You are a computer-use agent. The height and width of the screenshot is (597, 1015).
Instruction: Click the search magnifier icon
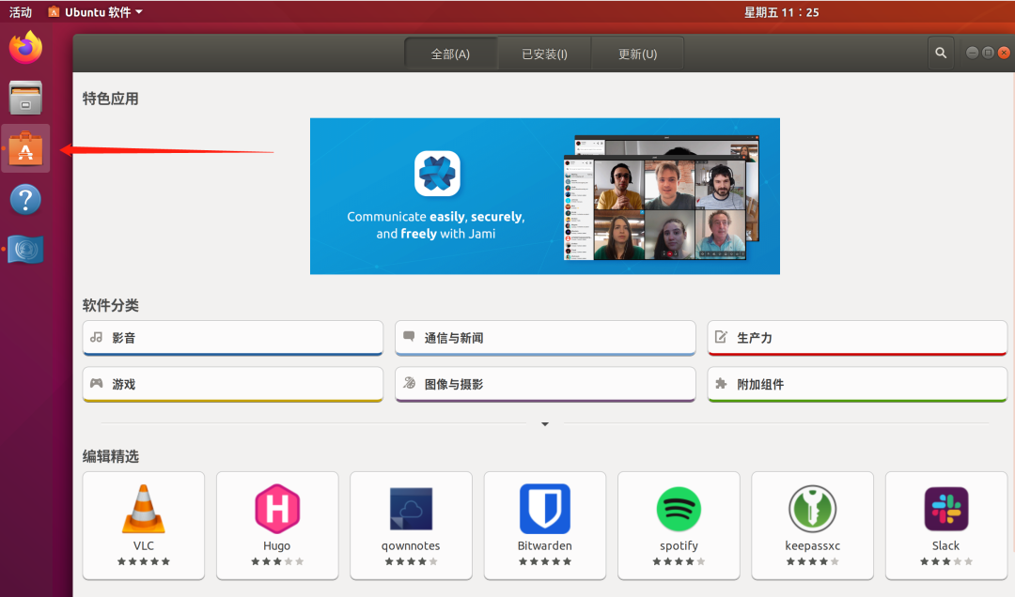(941, 54)
